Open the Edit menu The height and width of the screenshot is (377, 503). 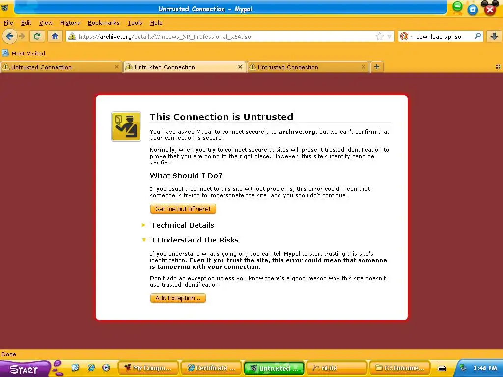coord(27,23)
